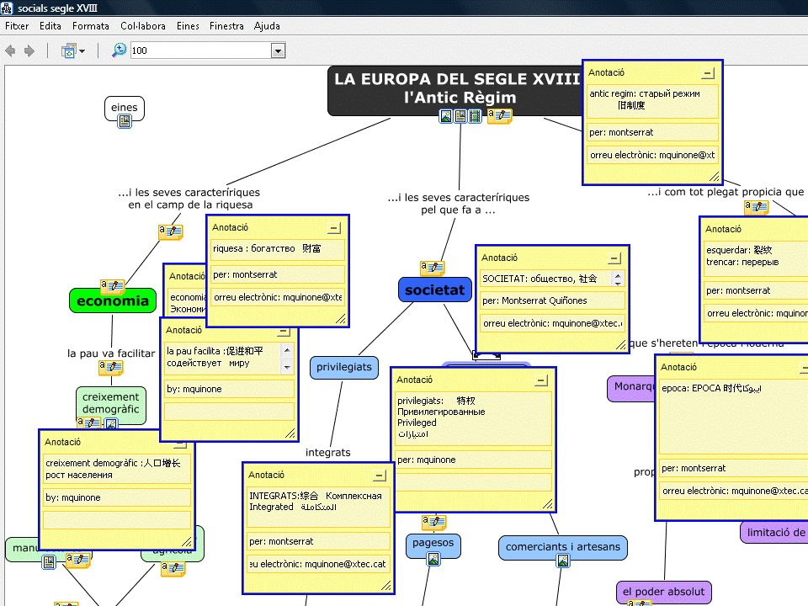
Task: Open the Fitxer menu
Action: 17,26
